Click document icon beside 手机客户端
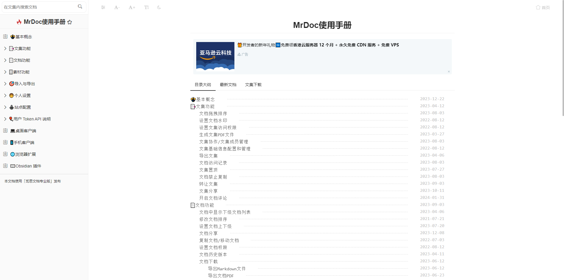This screenshot has width=564, height=280. click(5, 142)
